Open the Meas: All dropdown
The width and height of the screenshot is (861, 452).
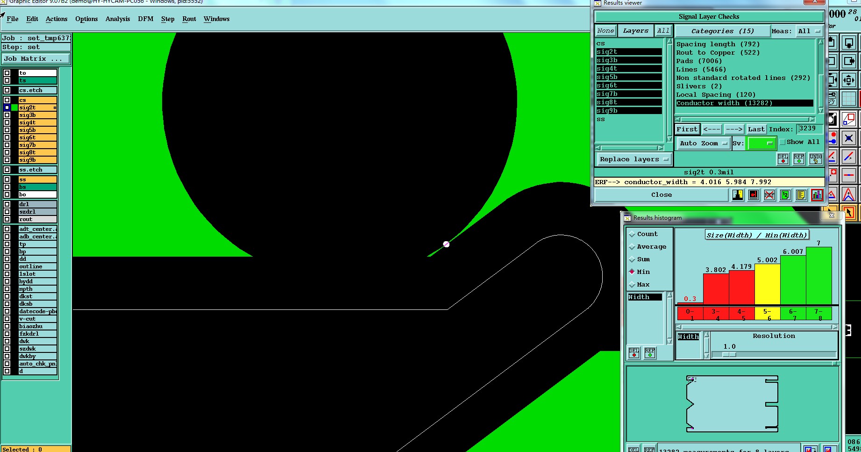pyautogui.click(x=809, y=31)
